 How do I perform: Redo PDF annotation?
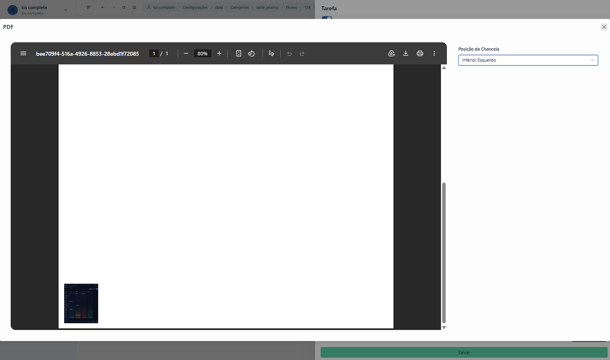coord(302,53)
